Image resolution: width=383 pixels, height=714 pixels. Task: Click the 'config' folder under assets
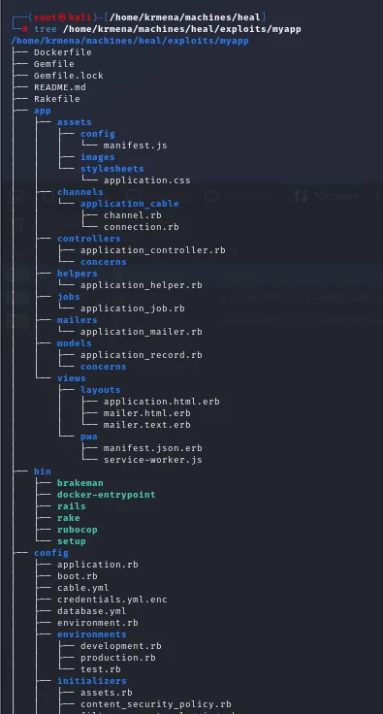click(98, 134)
